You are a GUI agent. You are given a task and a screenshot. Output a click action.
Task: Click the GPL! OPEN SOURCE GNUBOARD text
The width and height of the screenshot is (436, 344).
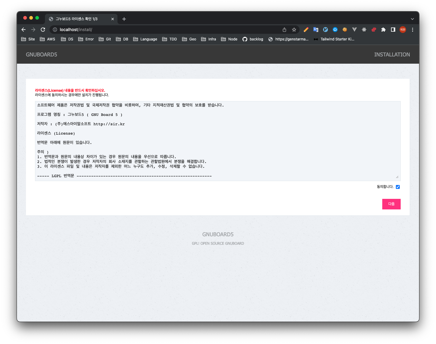click(218, 244)
